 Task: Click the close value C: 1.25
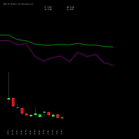tap(48, 7)
